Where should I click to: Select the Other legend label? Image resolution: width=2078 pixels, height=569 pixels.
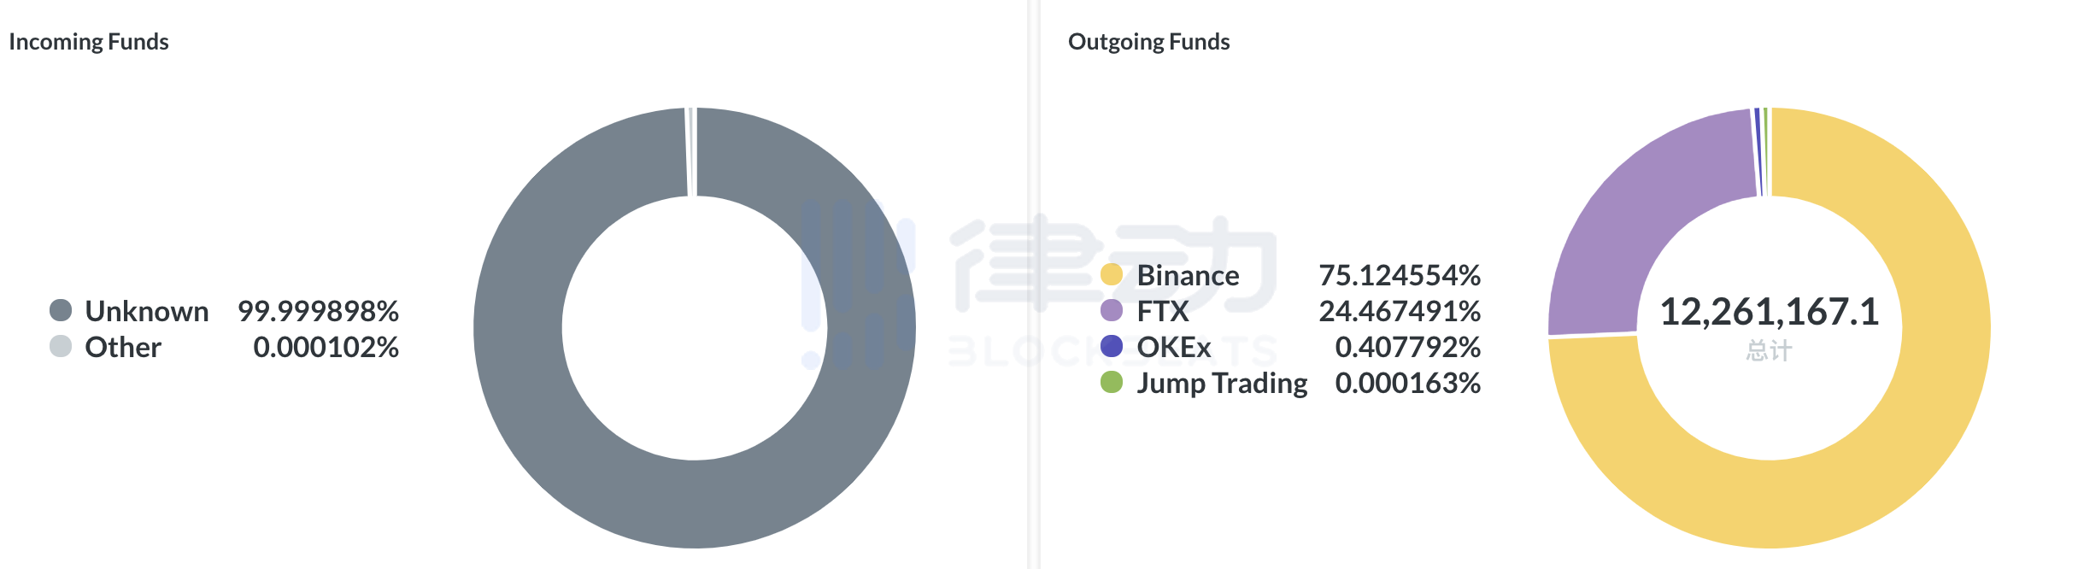click(x=123, y=347)
